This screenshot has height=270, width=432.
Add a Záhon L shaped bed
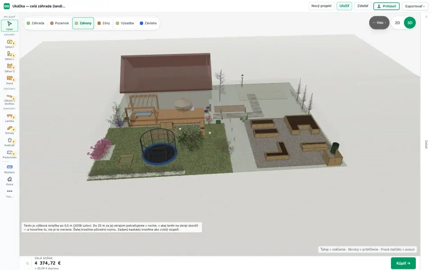9,56
